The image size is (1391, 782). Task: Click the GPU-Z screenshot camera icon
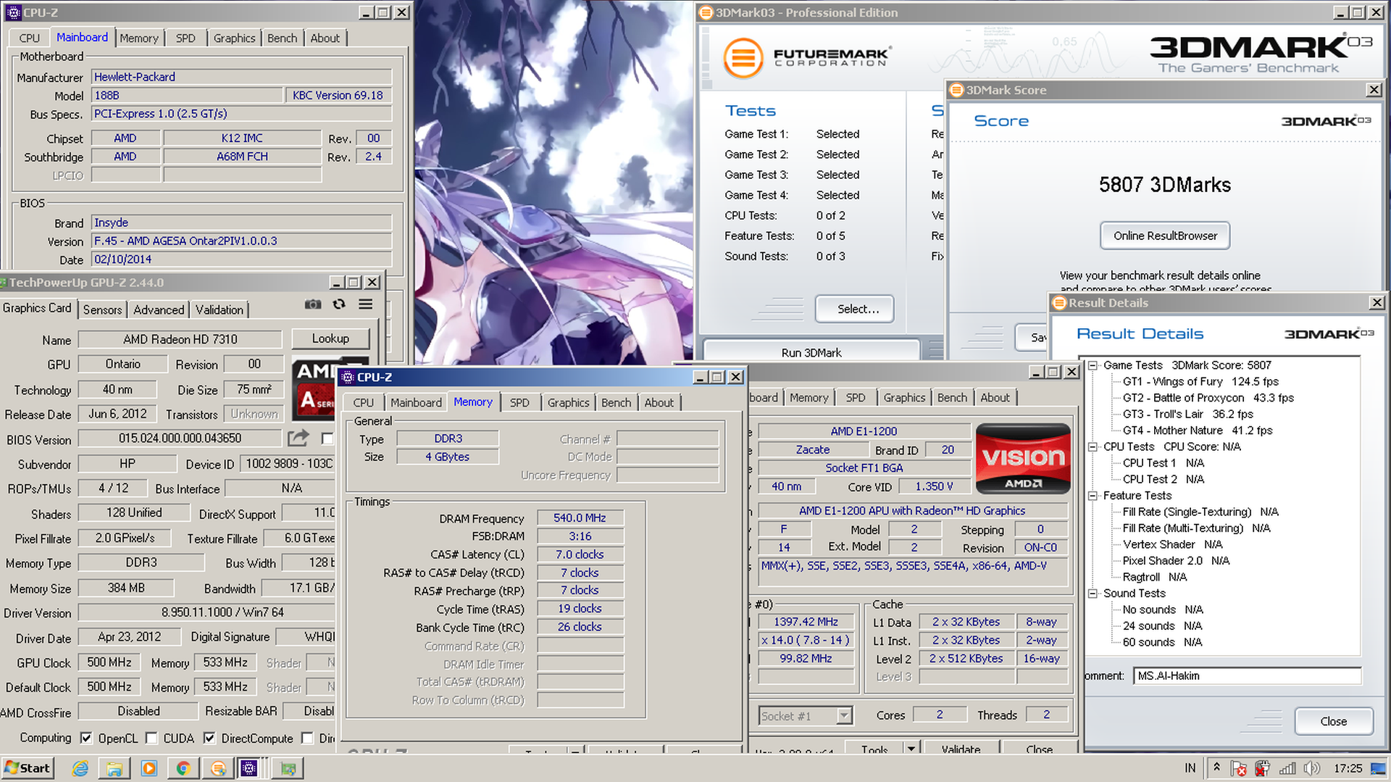(x=312, y=304)
